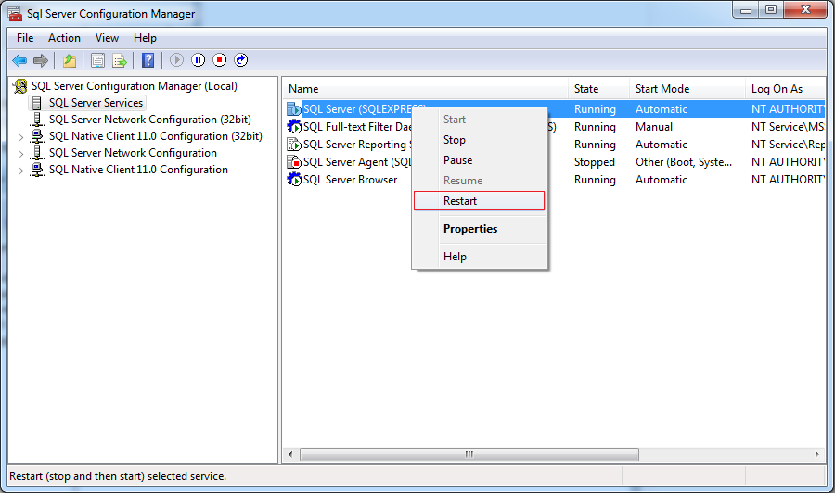Click the Stop Service toolbar icon

(219, 60)
